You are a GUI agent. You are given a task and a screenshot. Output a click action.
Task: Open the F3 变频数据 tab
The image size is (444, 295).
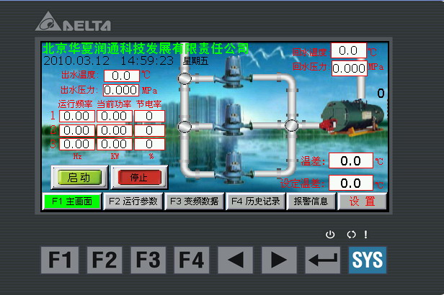coord(193,201)
